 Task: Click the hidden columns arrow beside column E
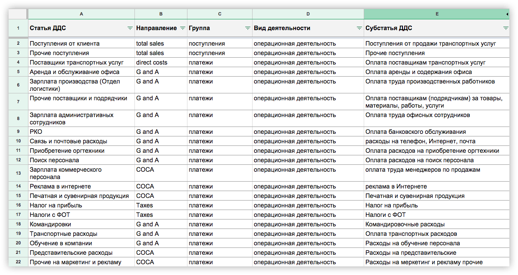tap(507, 14)
